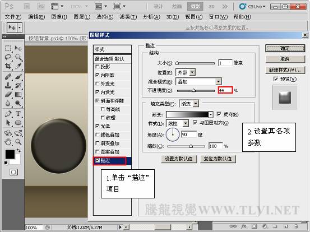Open the tool preset picker arrow
Screen dimensions: 310x232
pos(20,27)
